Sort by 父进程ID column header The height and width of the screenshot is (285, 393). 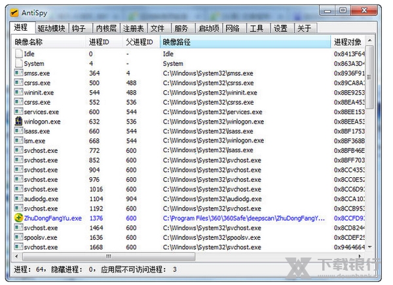tap(141, 42)
